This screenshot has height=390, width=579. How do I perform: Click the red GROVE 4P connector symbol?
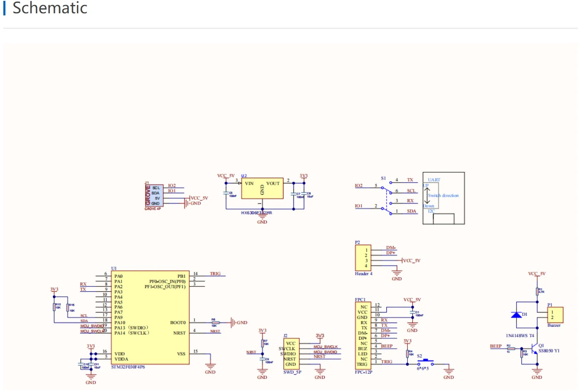click(x=154, y=195)
